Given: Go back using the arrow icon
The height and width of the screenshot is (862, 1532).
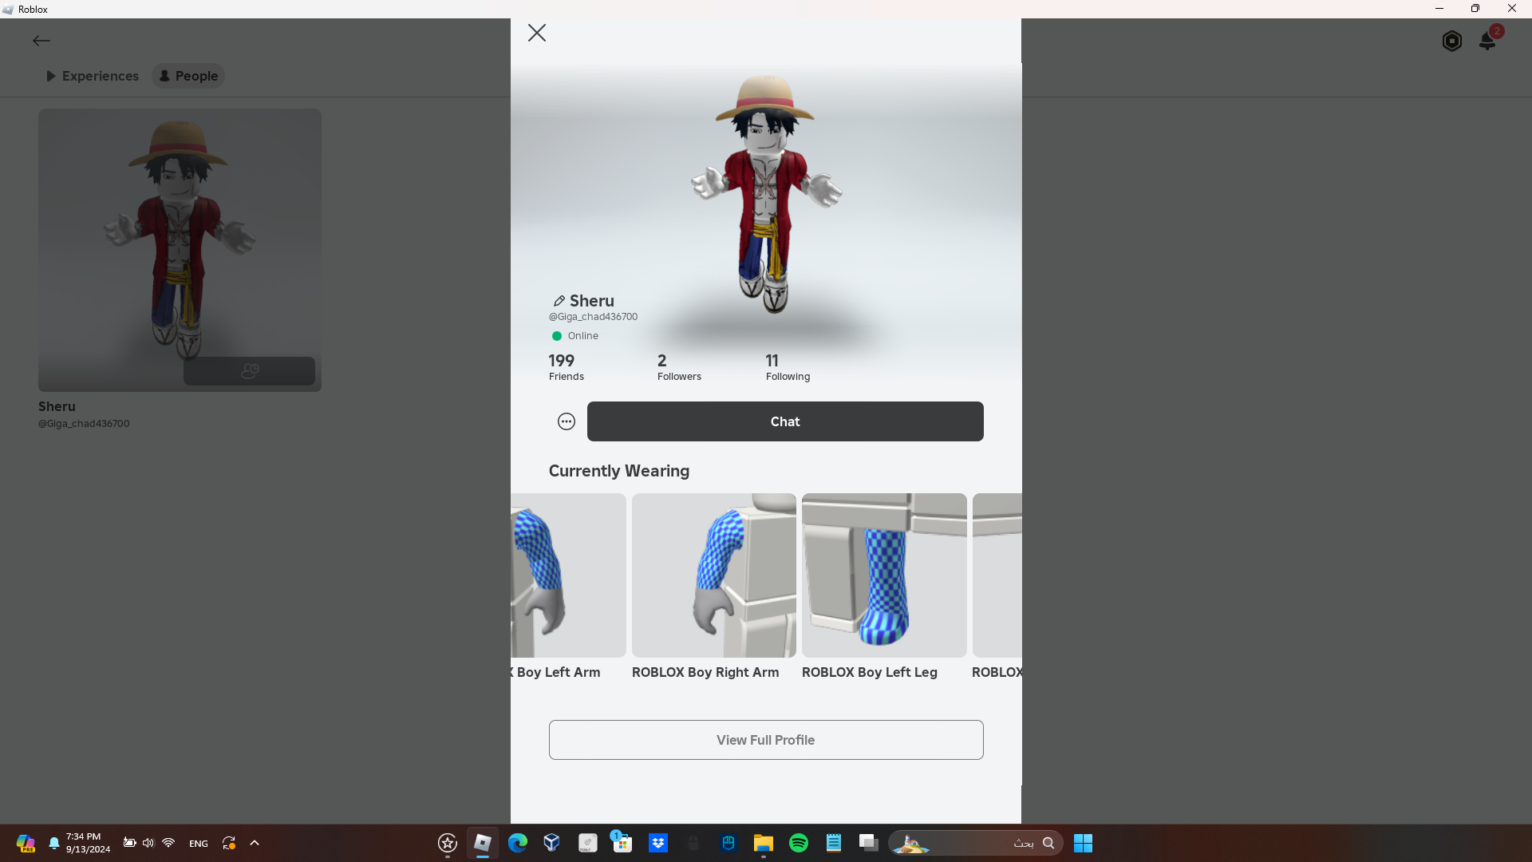Looking at the screenshot, I should tap(41, 41).
